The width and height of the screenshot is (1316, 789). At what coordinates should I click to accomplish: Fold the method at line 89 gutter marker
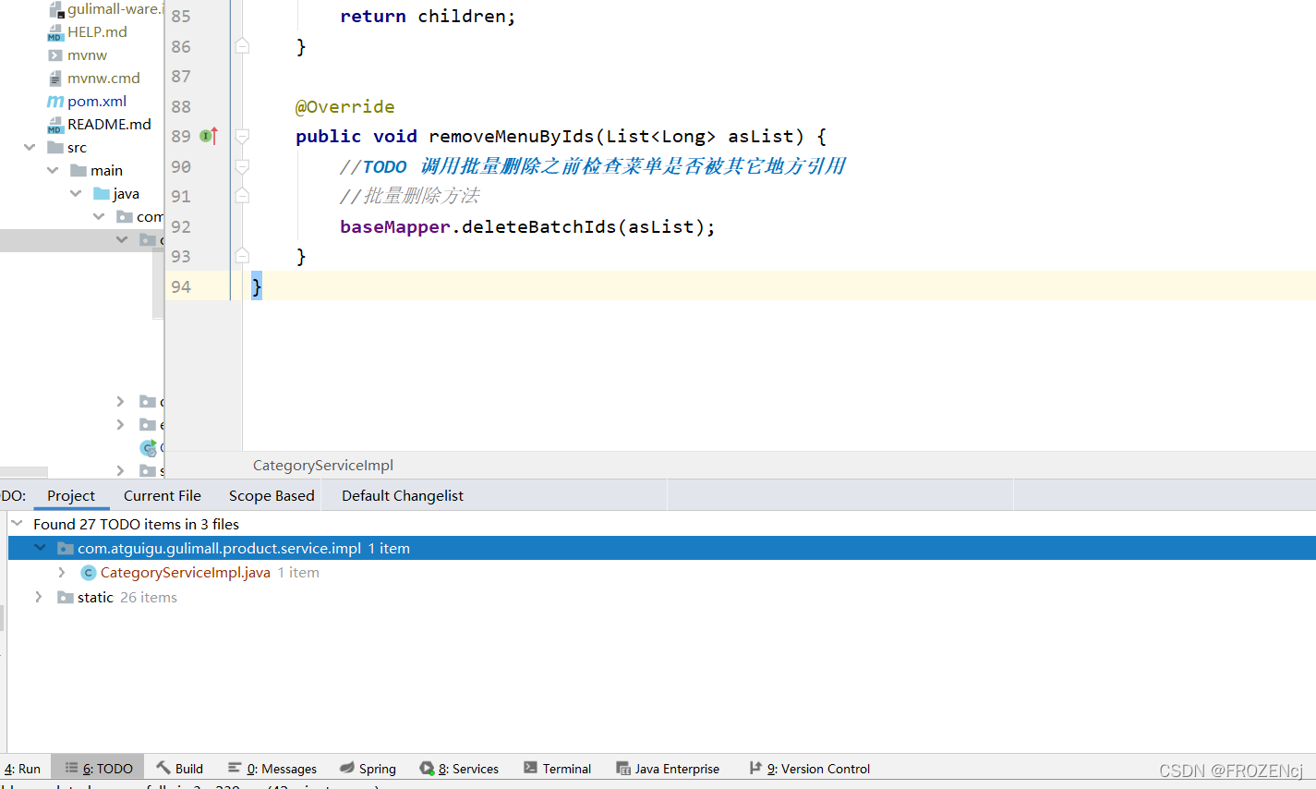pyautogui.click(x=242, y=137)
